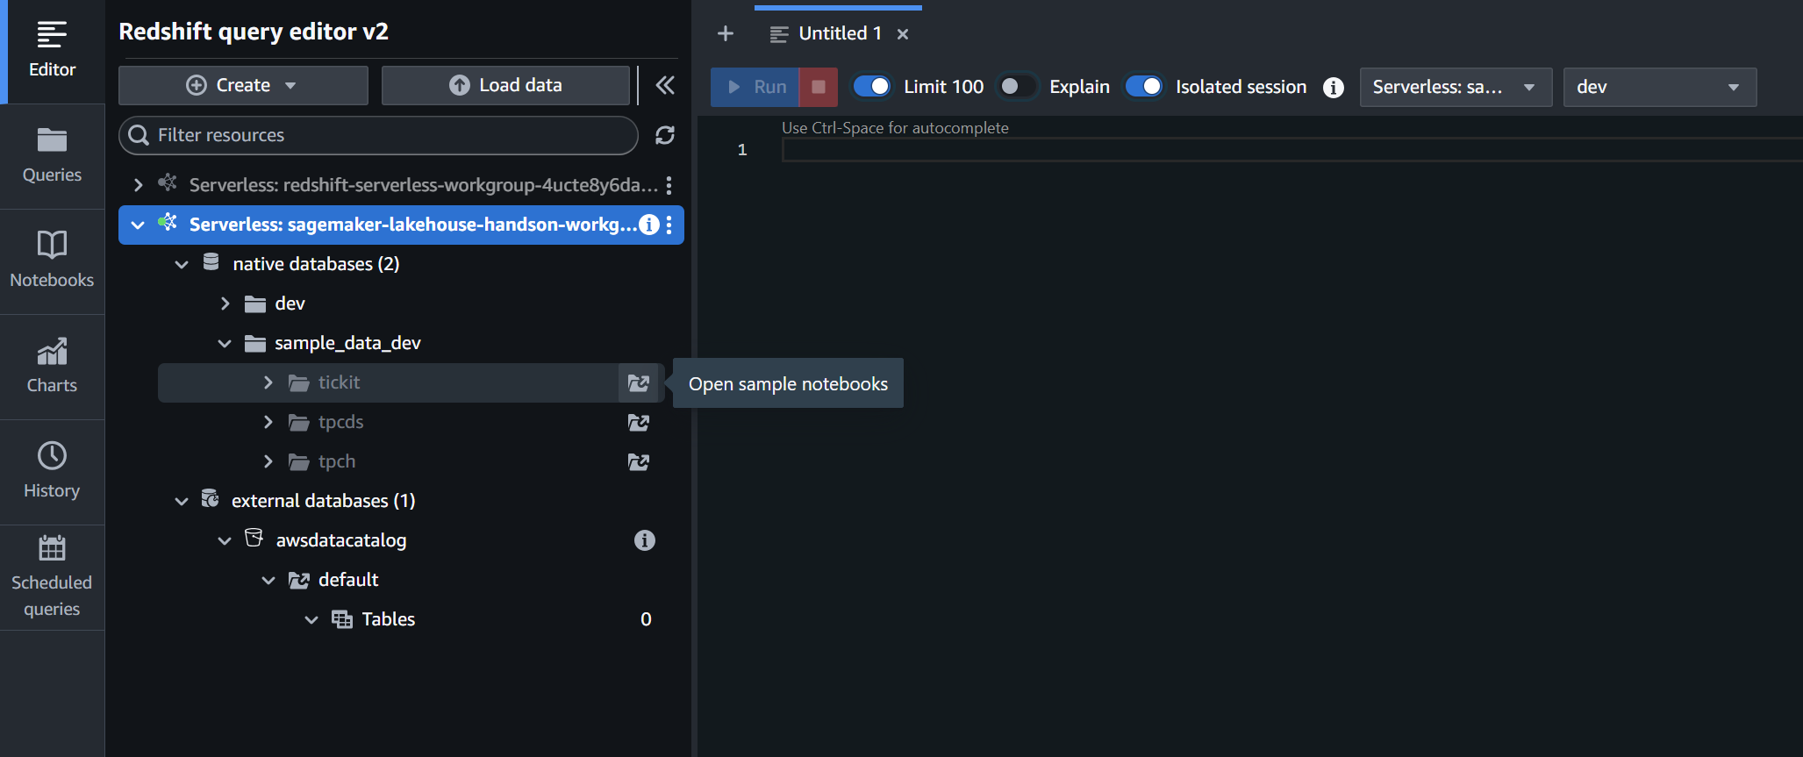The image size is (1803, 757).
Task: Run the query
Action: click(755, 87)
